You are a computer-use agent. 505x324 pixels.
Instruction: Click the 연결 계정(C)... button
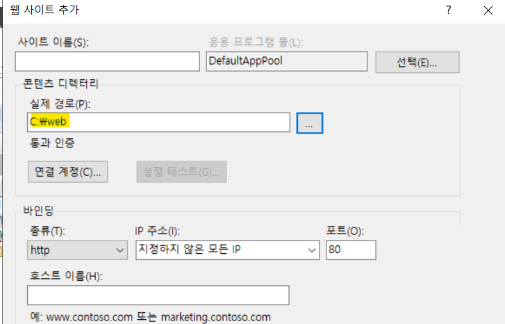pos(67,172)
